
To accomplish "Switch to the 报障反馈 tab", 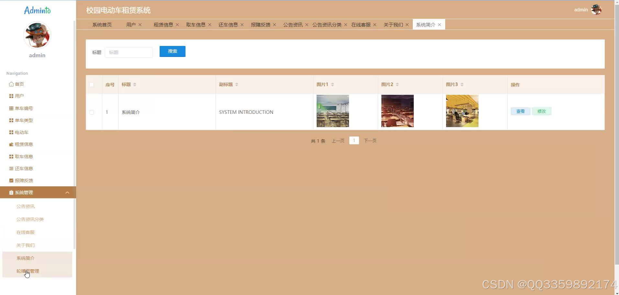I will [x=261, y=25].
